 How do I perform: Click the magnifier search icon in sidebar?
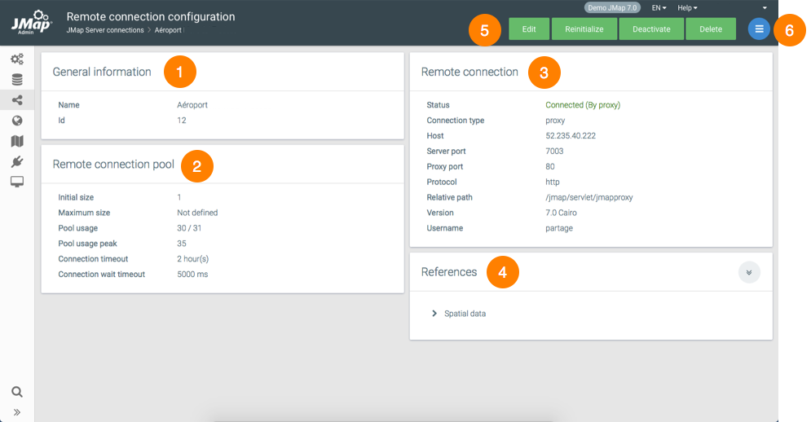pyautogui.click(x=17, y=392)
